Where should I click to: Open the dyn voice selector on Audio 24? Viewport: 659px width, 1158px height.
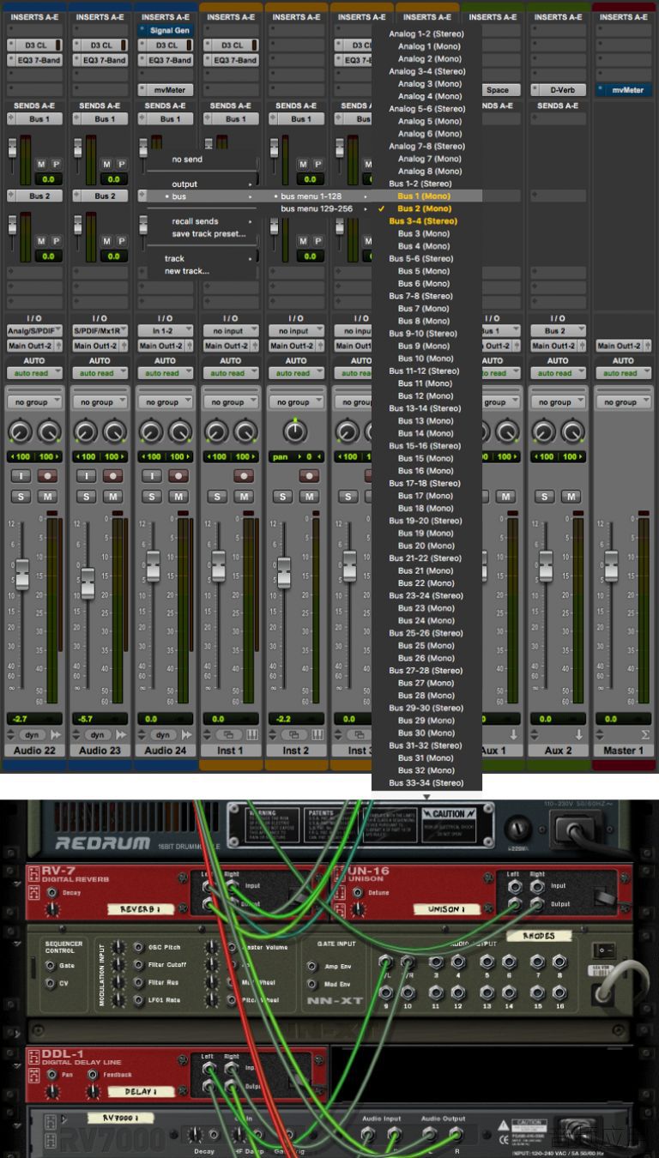pyautogui.click(x=162, y=734)
